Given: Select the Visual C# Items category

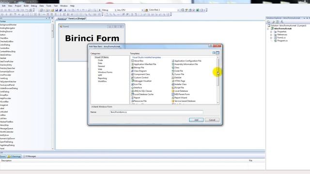Looking at the screenshot, I should tap(102, 57).
